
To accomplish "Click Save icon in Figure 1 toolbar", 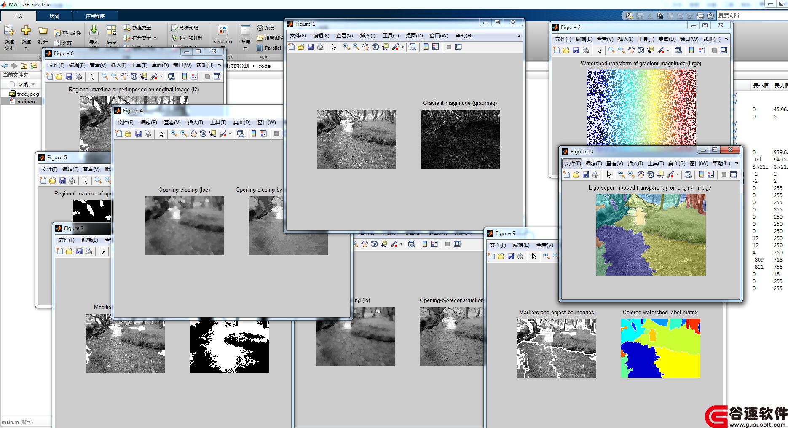I will click(x=311, y=47).
